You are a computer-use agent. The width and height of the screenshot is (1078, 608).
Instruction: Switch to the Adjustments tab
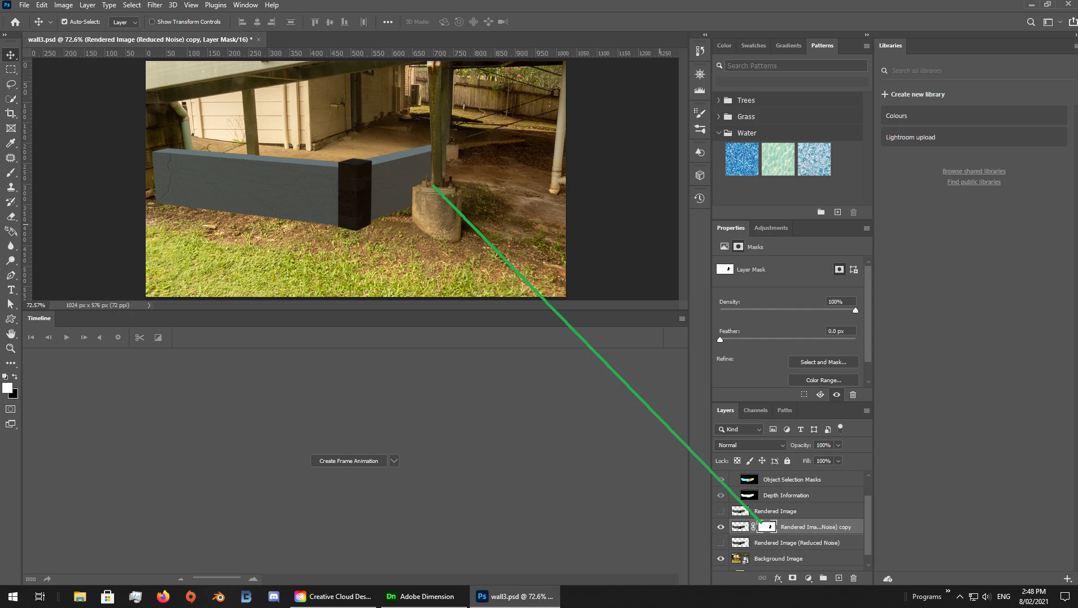click(771, 228)
